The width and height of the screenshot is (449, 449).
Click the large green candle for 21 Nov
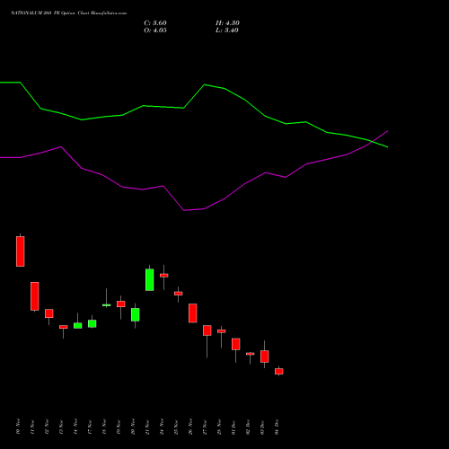coord(150,279)
